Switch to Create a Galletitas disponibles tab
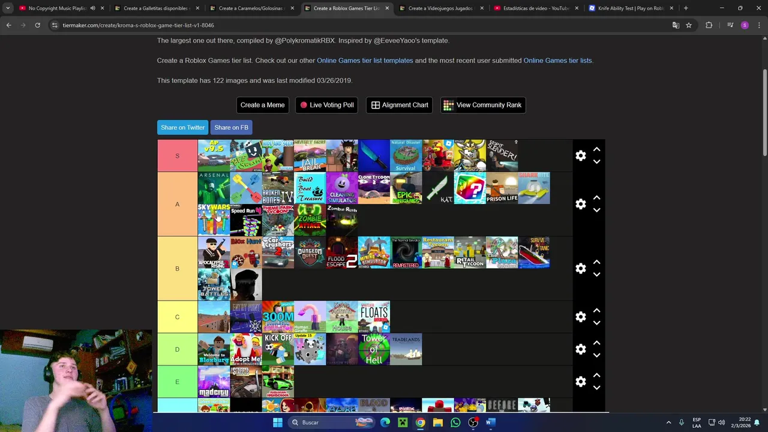The image size is (768, 432). (156, 8)
